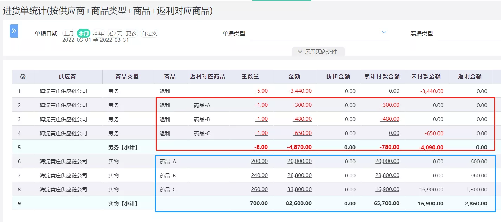Sort by the 供应商 column header
This screenshot has width=501, height=222.
[x=67, y=77]
